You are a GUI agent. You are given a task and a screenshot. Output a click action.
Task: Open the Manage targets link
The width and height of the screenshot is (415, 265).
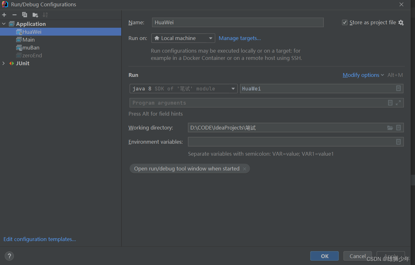tap(240, 38)
